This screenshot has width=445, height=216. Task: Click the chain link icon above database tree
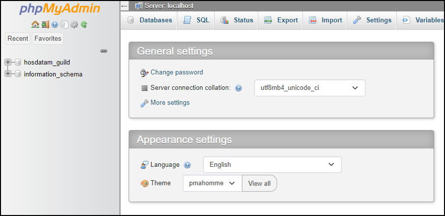coord(104,51)
